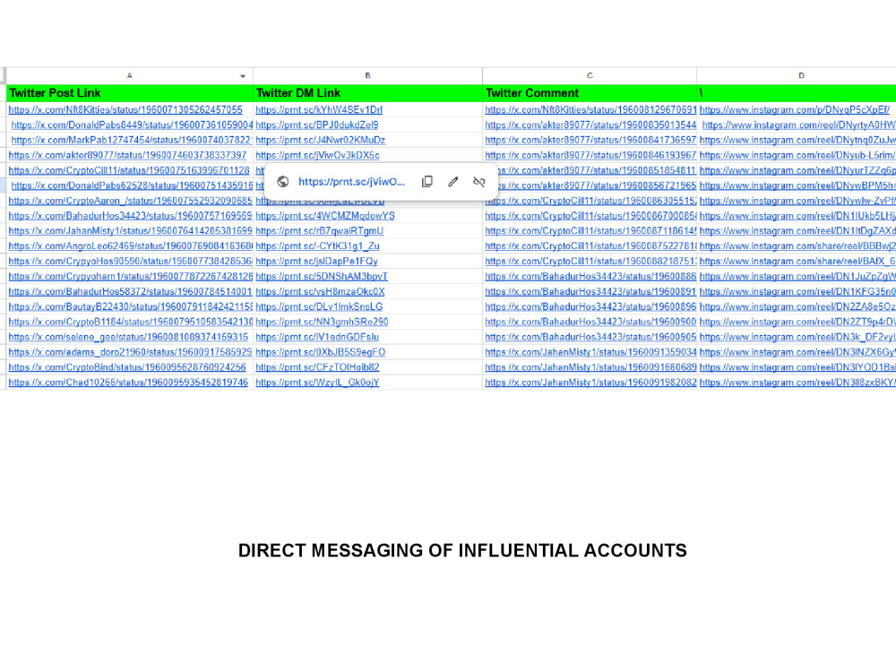896x672 pixels.
Task: Open the akter89077 post link in column A
Action: pyautogui.click(x=127, y=155)
